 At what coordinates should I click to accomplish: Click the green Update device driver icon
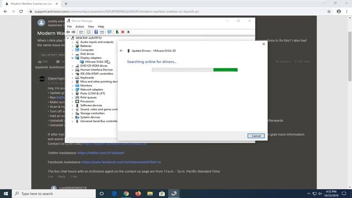point(117,32)
